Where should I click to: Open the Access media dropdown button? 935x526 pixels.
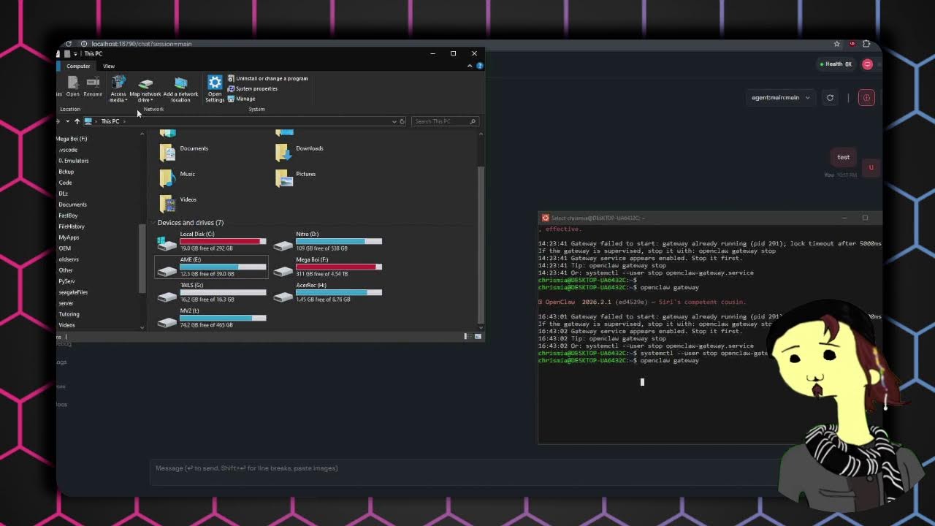(x=118, y=89)
